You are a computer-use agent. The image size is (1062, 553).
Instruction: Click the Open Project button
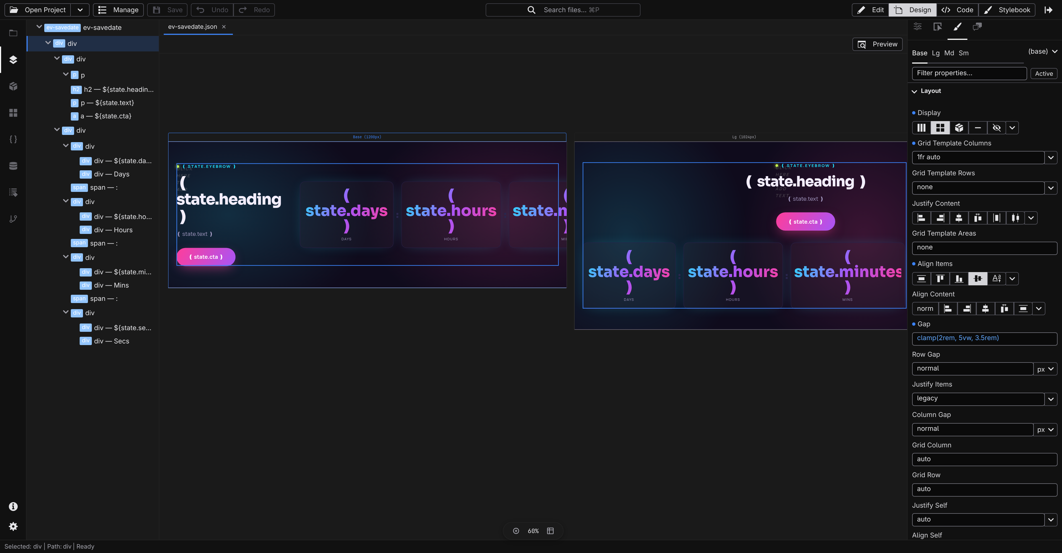(38, 10)
